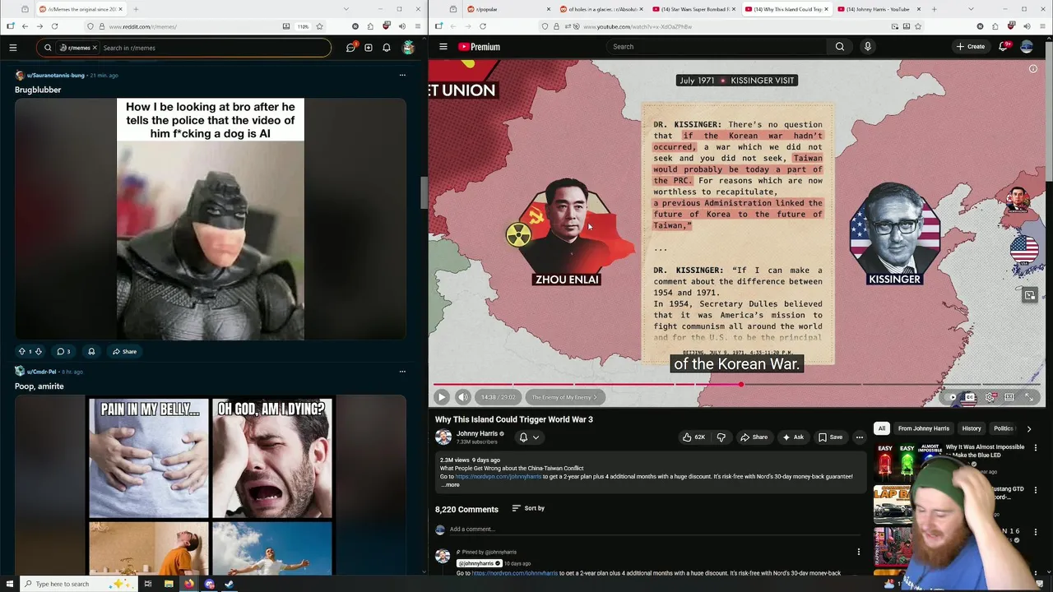Toggle closed captions on the video
Image resolution: width=1053 pixels, height=592 pixels.
click(970, 397)
